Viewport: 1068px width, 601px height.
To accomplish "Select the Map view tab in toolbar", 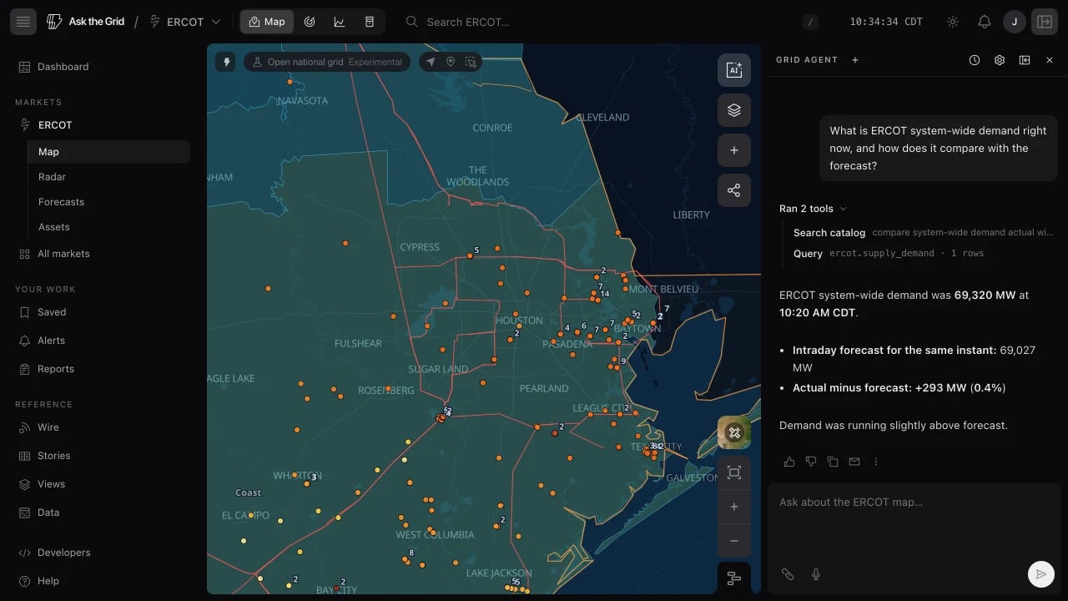I will 267,22.
